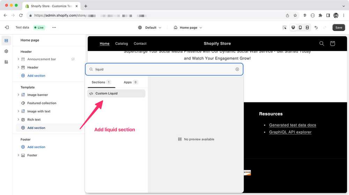Screen dimensions: 349x195
Task: Click the Save button
Action: coord(339,27)
